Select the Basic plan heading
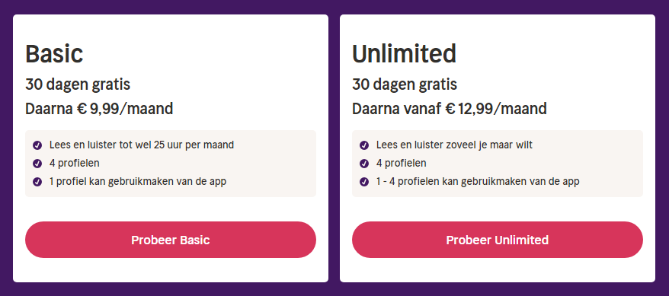The image size is (669, 296). click(x=54, y=54)
